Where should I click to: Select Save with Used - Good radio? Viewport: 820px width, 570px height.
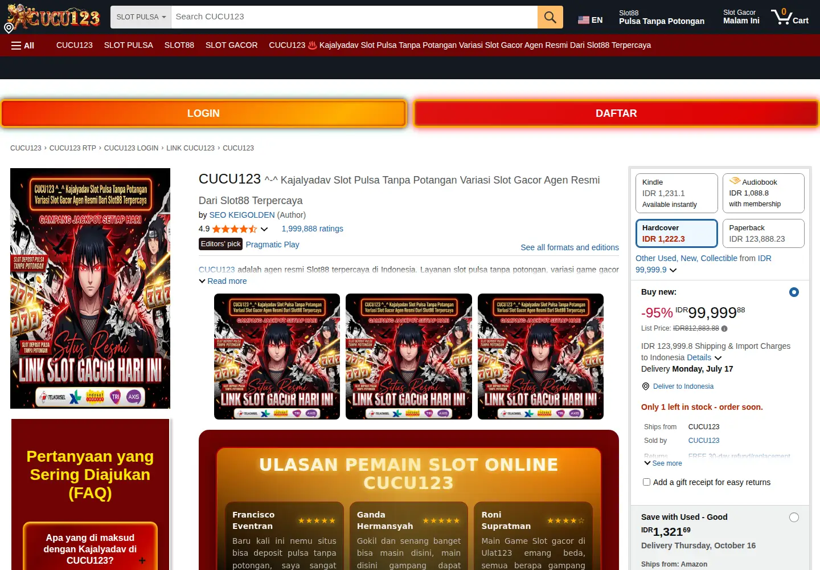[794, 518]
